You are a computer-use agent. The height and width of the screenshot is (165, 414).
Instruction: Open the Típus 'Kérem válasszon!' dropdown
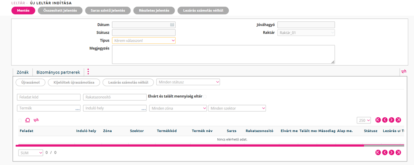tap(144, 41)
